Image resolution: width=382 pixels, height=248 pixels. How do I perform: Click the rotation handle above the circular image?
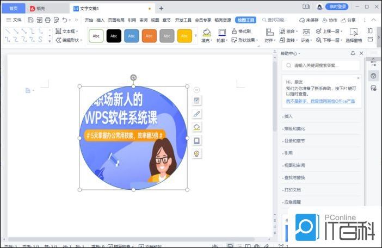pyautogui.click(x=133, y=78)
